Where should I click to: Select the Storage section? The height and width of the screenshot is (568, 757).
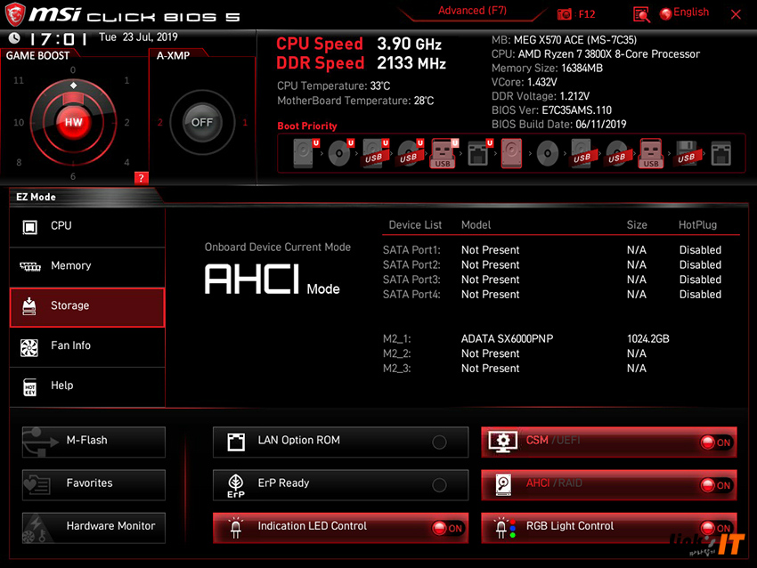pos(87,307)
